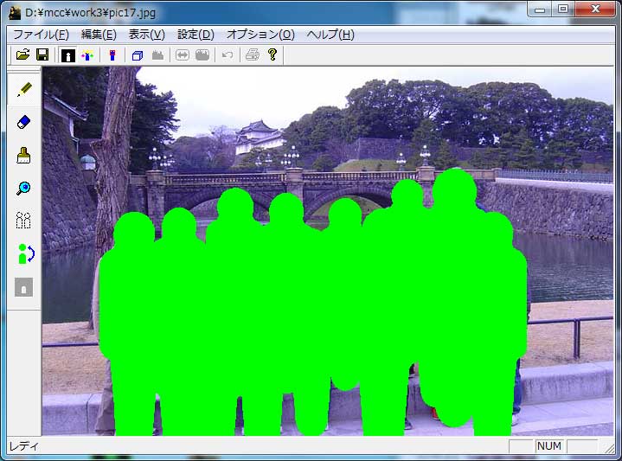Select the pencil tool in side panel
This screenshot has width=622, height=461.
click(x=24, y=89)
